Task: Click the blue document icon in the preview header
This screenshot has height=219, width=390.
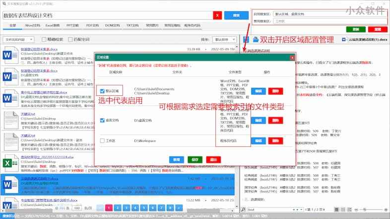Action: (256, 39)
